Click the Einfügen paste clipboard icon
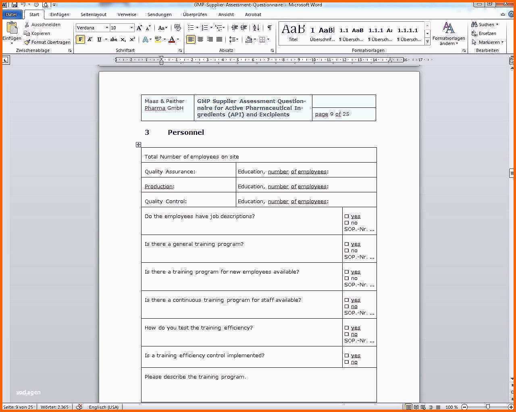516x412 pixels. coord(12,27)
